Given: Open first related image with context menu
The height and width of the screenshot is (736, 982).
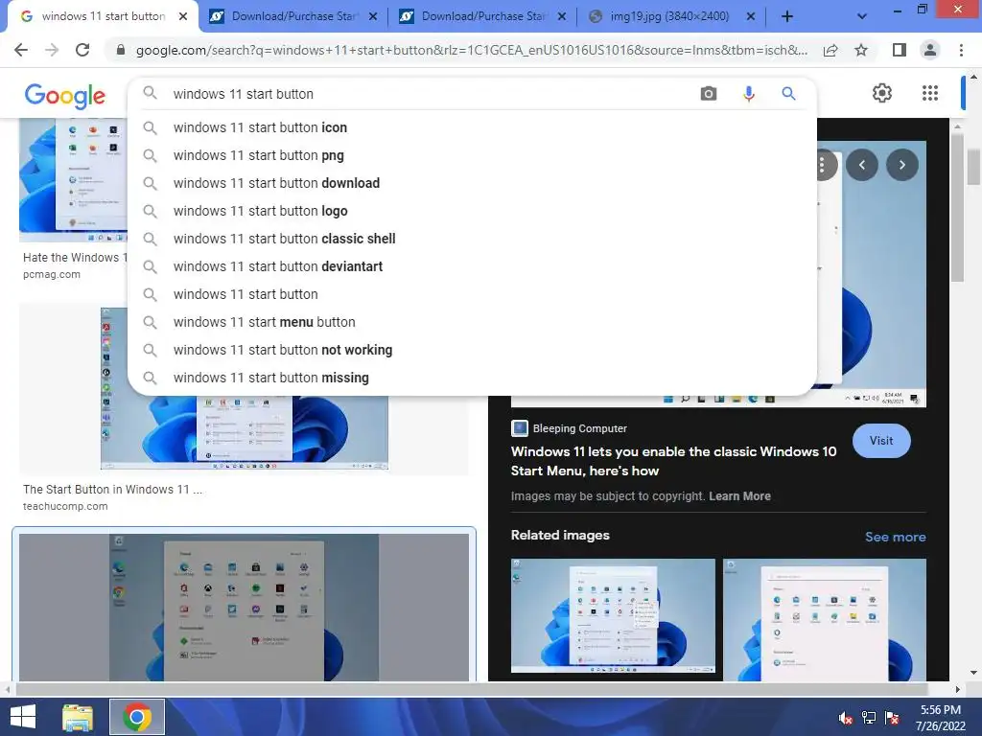Looking at the screenshot, I should coord(613,616).
